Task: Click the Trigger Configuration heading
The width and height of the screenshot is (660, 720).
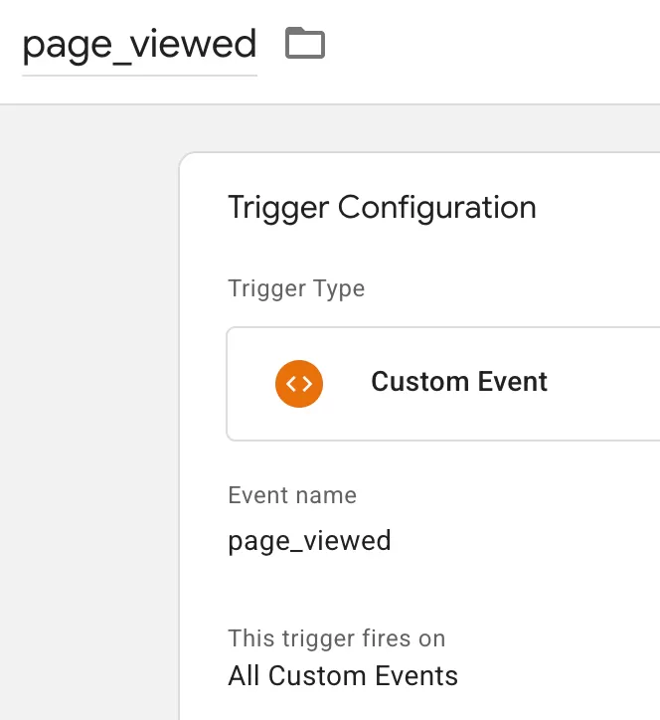Action: [382, 208]
